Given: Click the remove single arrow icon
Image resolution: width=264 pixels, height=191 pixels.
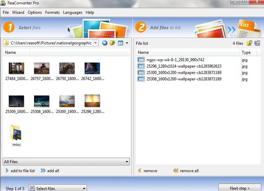Looking at the screenshot, I should click(x=140, y=171).
